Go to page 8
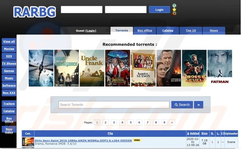 tap(156, 122)
